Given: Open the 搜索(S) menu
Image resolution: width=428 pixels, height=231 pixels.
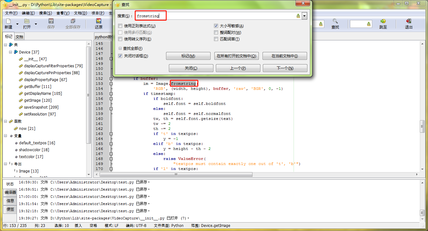Looking at the screenshot, I should click(45, 13).
